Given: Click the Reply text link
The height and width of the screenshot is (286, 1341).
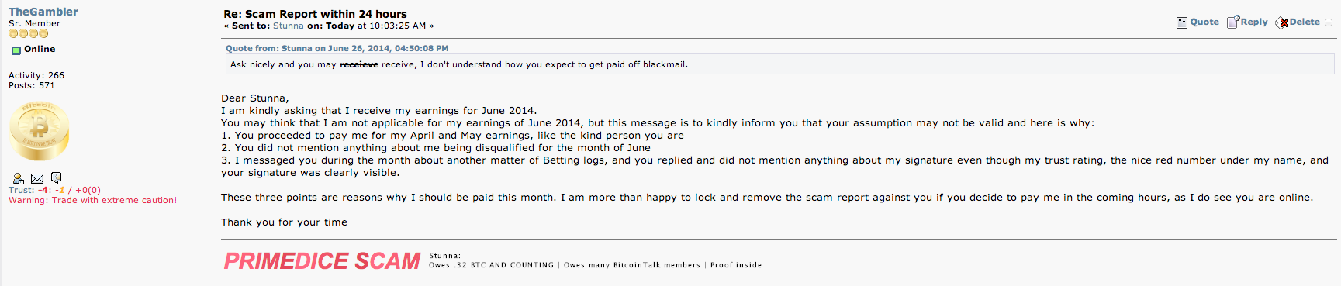Looking at the screenshot, I should click(1254, 22).
